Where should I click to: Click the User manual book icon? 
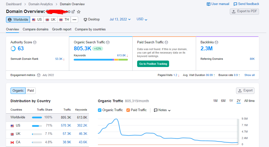pos(209,4)
